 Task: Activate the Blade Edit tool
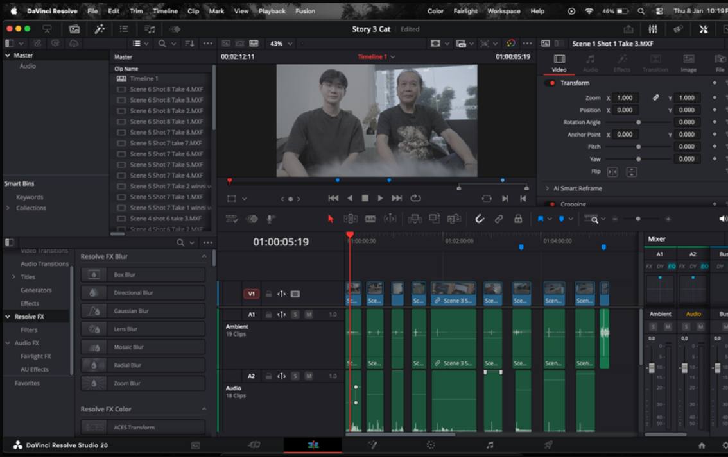pos(370,219)
